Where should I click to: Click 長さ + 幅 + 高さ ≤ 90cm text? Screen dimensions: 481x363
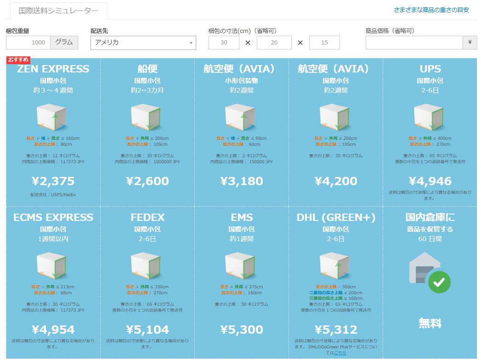click(x=242, y=138)
